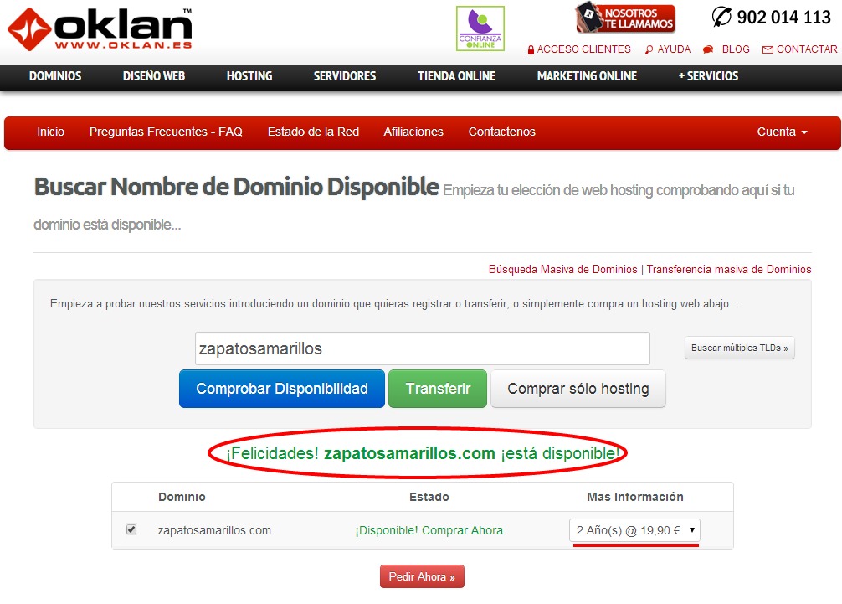Click the green Transferir button
The width and height of the screenshot is (842, 604).
(x=438, y=389)
